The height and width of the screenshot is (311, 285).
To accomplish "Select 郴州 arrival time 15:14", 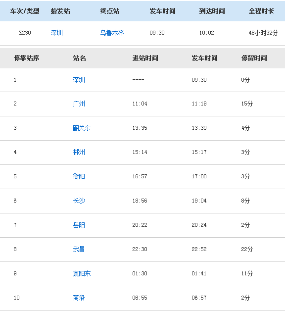I will coord(140,152).
